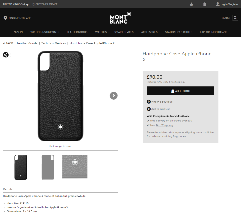Click the Find in a Boutique pin icon
Screen dimensions: 241x214
click(149, 102)
